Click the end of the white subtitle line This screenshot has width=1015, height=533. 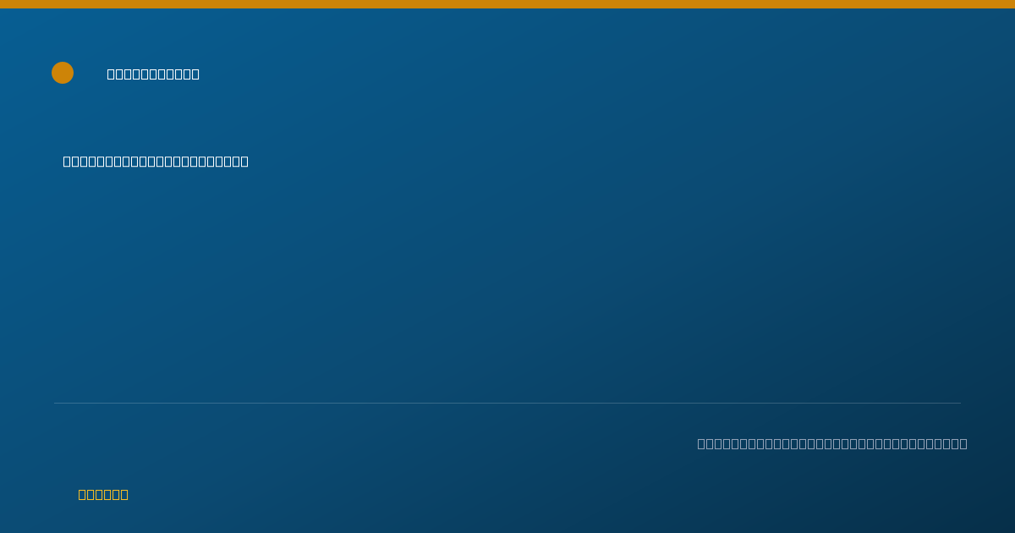pyautogui.click(x=244, y=161)
